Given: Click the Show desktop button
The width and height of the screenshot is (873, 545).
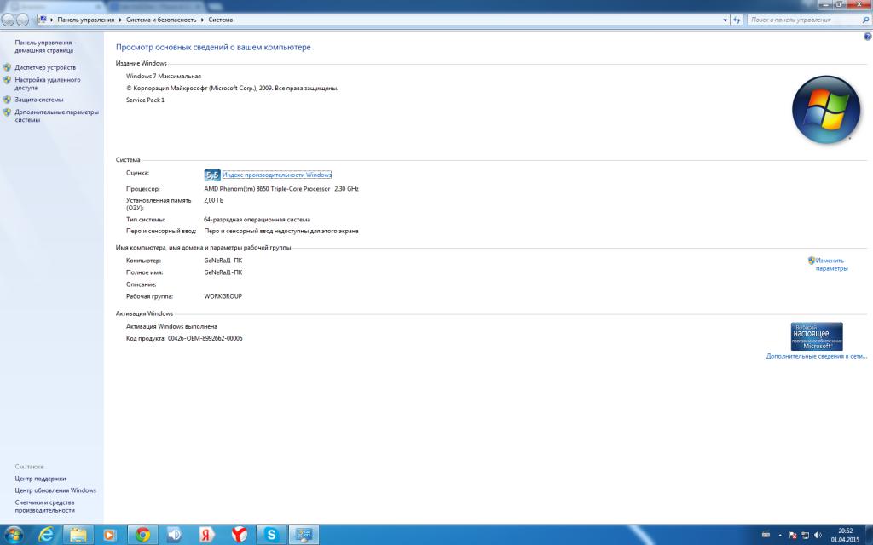Looking at the screenshot, I should pyautogui.click(x=869, y=535).
